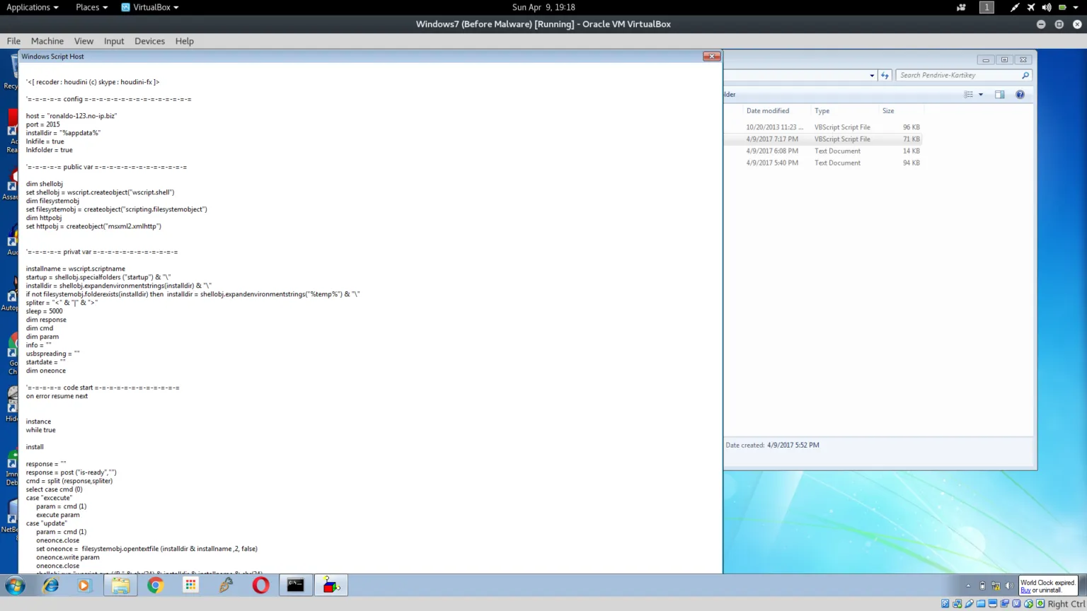
Task: Click the date and time in top bar
Action: pos(543,7)
